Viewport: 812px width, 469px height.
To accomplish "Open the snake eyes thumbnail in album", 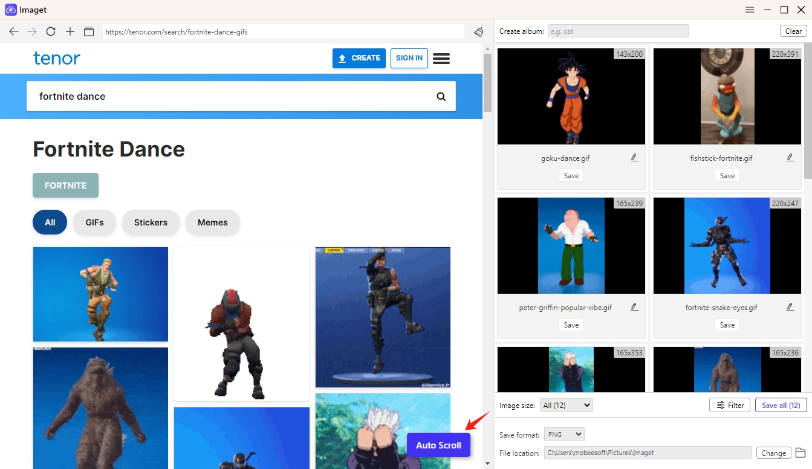I will [x=727, y=246].
